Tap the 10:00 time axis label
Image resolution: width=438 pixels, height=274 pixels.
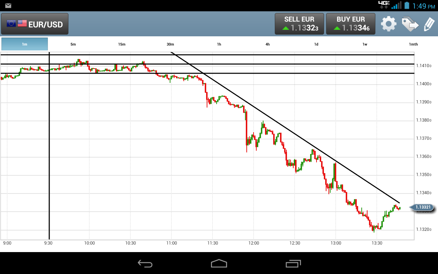89,243
